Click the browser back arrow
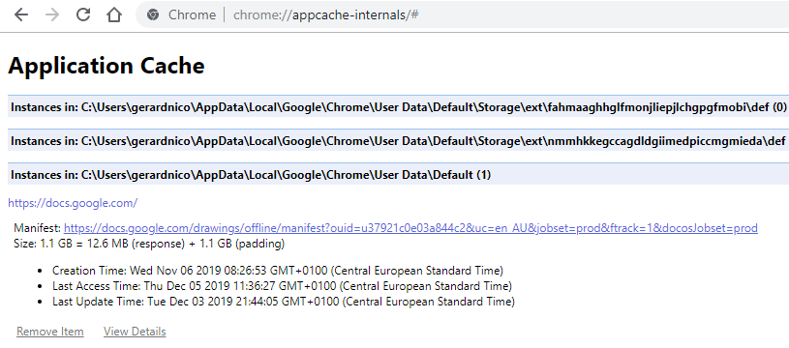Screen dimensions: 789x348 (21, 15)
